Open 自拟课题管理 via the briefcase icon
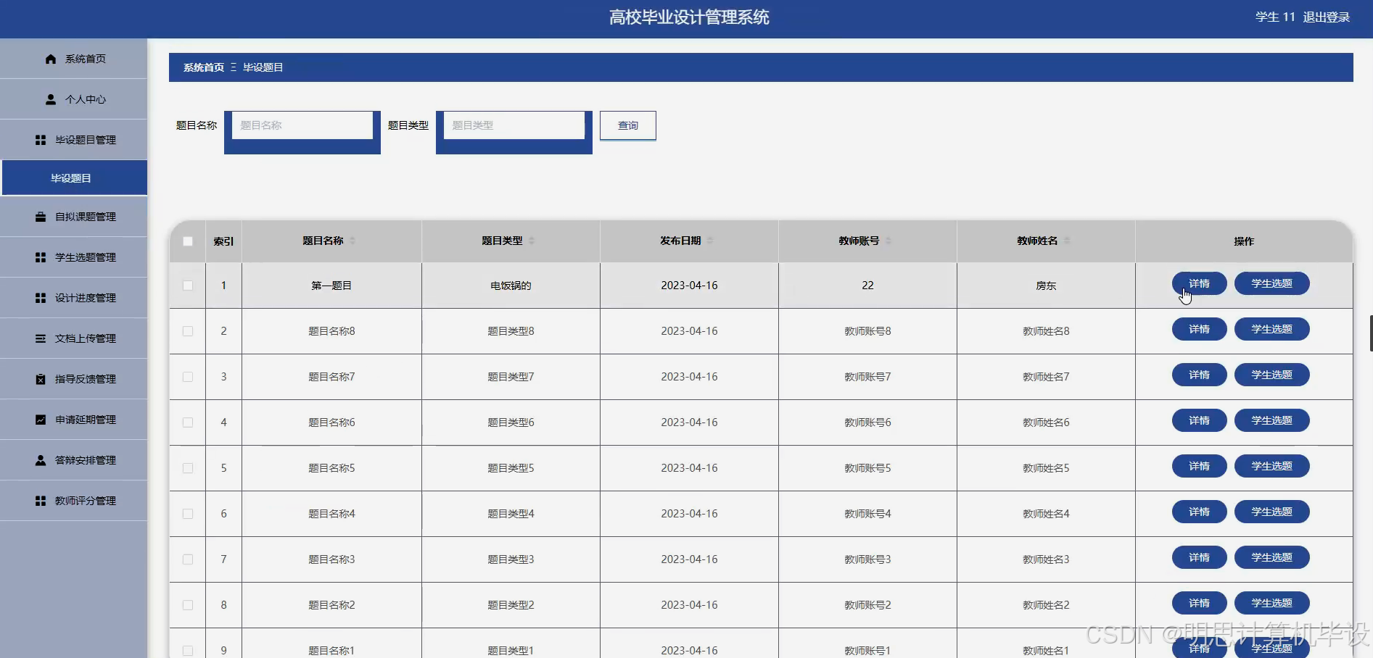This screenshot has height=658, width=1373. pyautogui.click(x=40, y=216)
